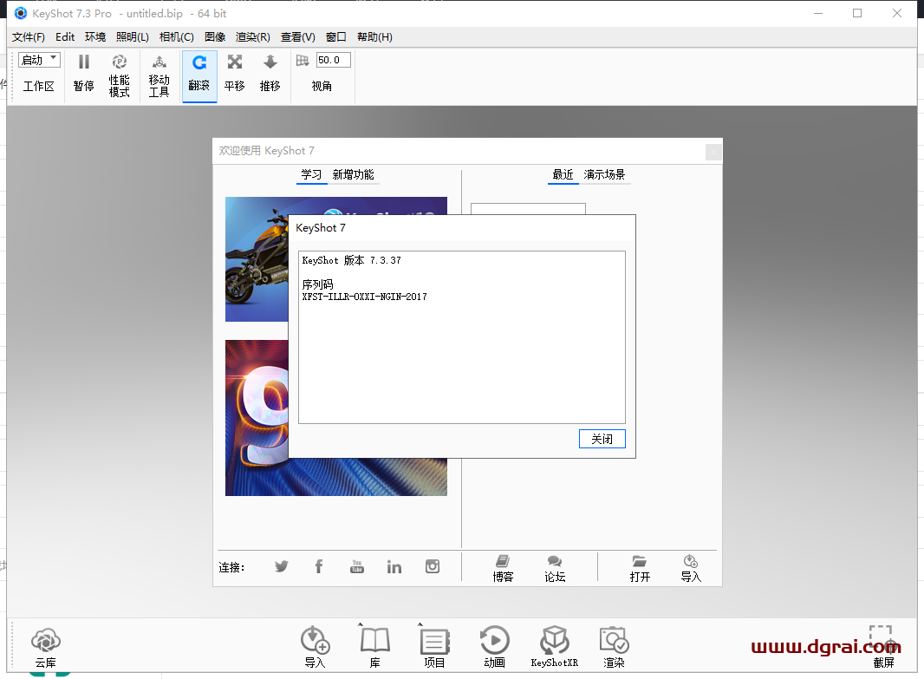Activate the Tumble (翻滚) camera tool
Image resolution: width=924 pixels, height=679 pixels.
[199, 63]
